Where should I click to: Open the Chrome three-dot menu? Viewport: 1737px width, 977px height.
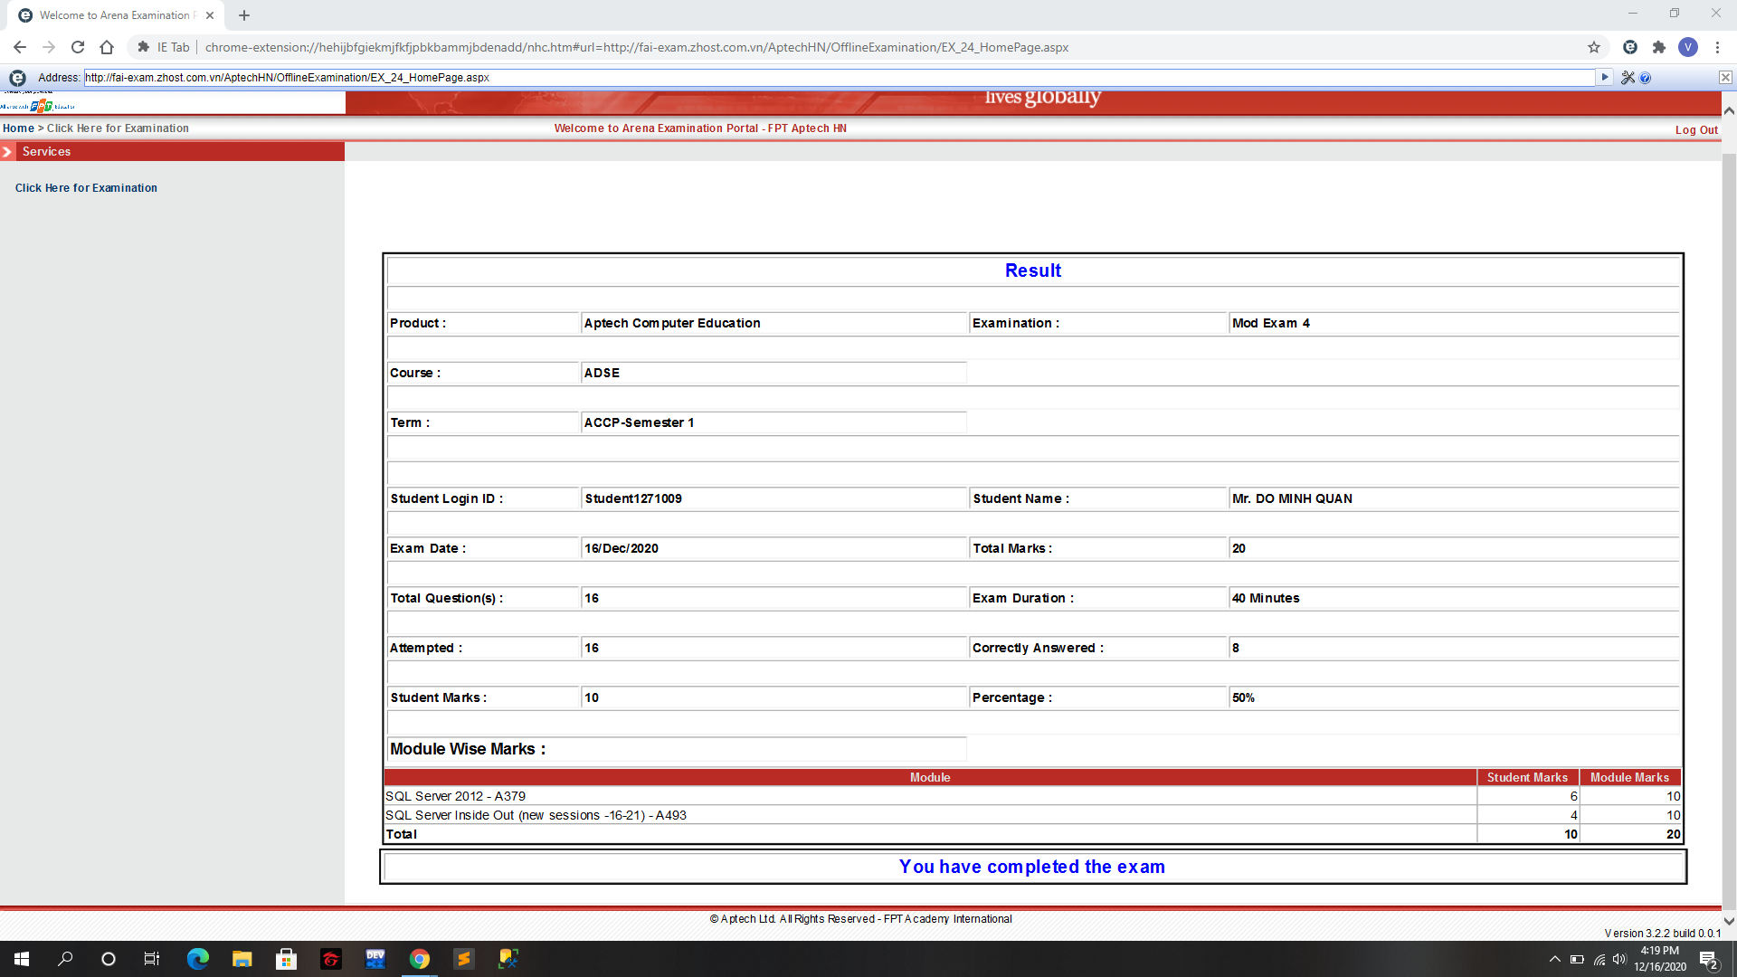point(1717,47)
